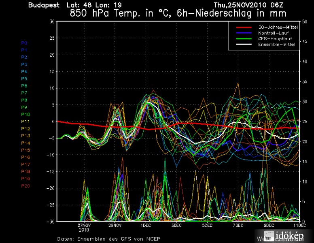314x243 pixels.
Task: Click the P4 ensemble member label
Action: pos(24,72)
